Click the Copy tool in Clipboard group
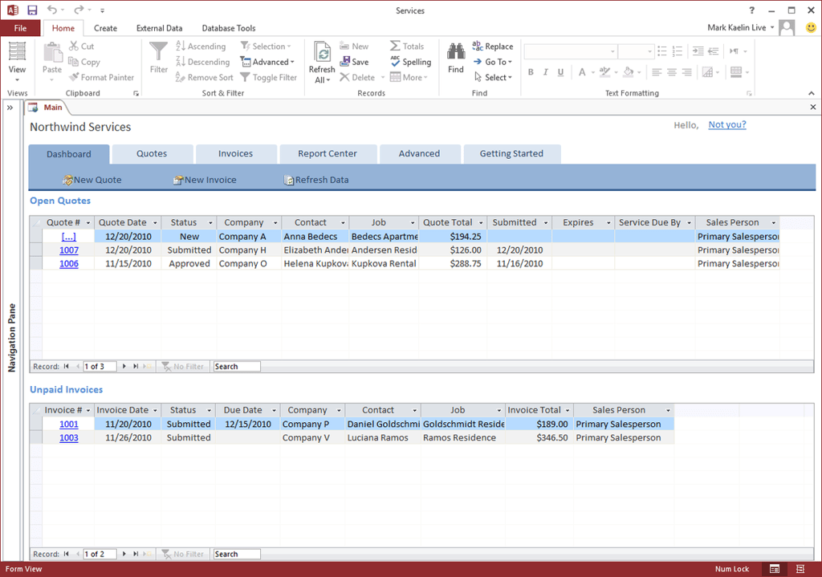Image resolution: width=822 pixels, height=577 pixels. coord(83,62)
